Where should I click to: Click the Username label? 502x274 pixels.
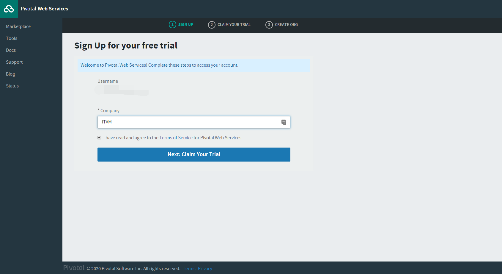[108, 81]
